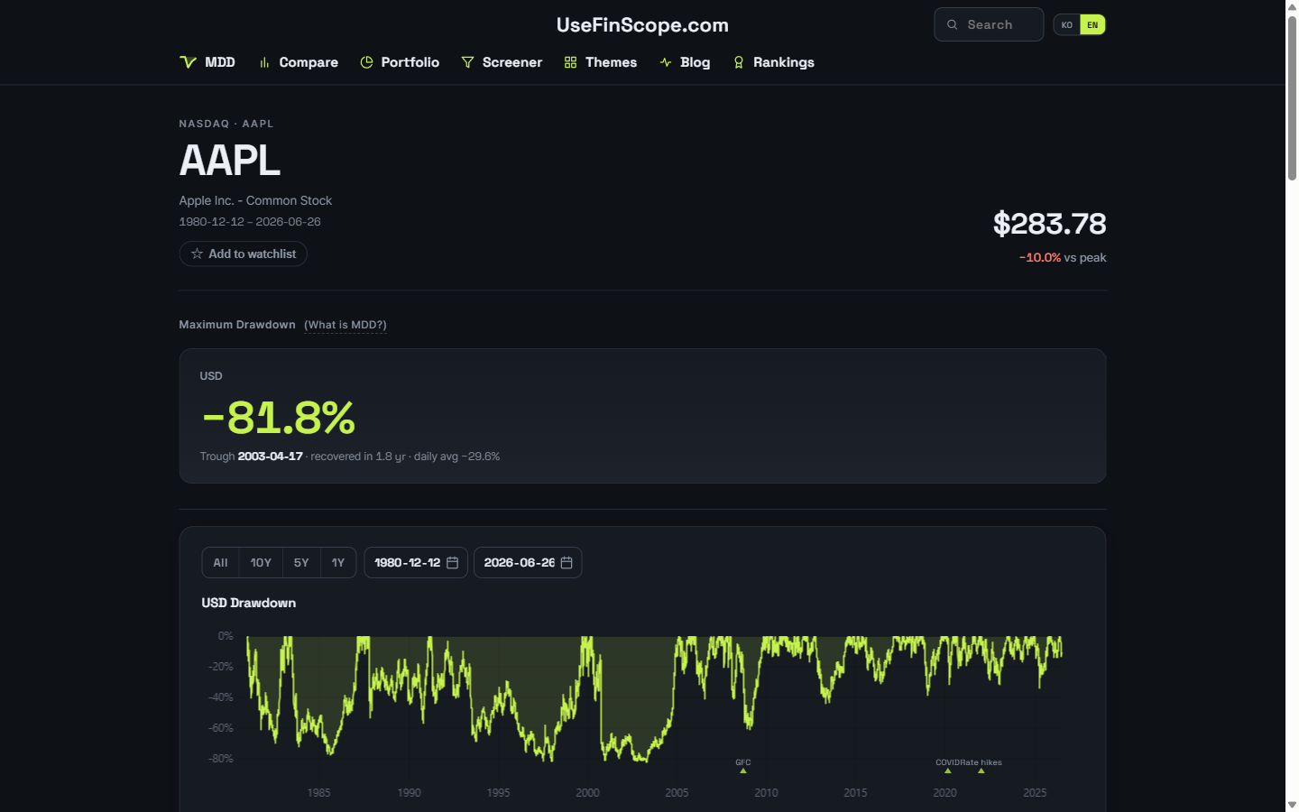
Task: Navigate to Rankings
Action: tap(774, 62)
